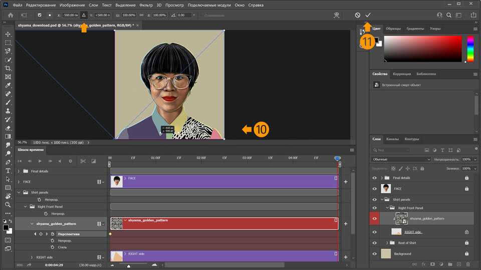Screen dimensions: 481x270
Task: Cancel the transform with the circle-slash icon
Action: point(357,15)
